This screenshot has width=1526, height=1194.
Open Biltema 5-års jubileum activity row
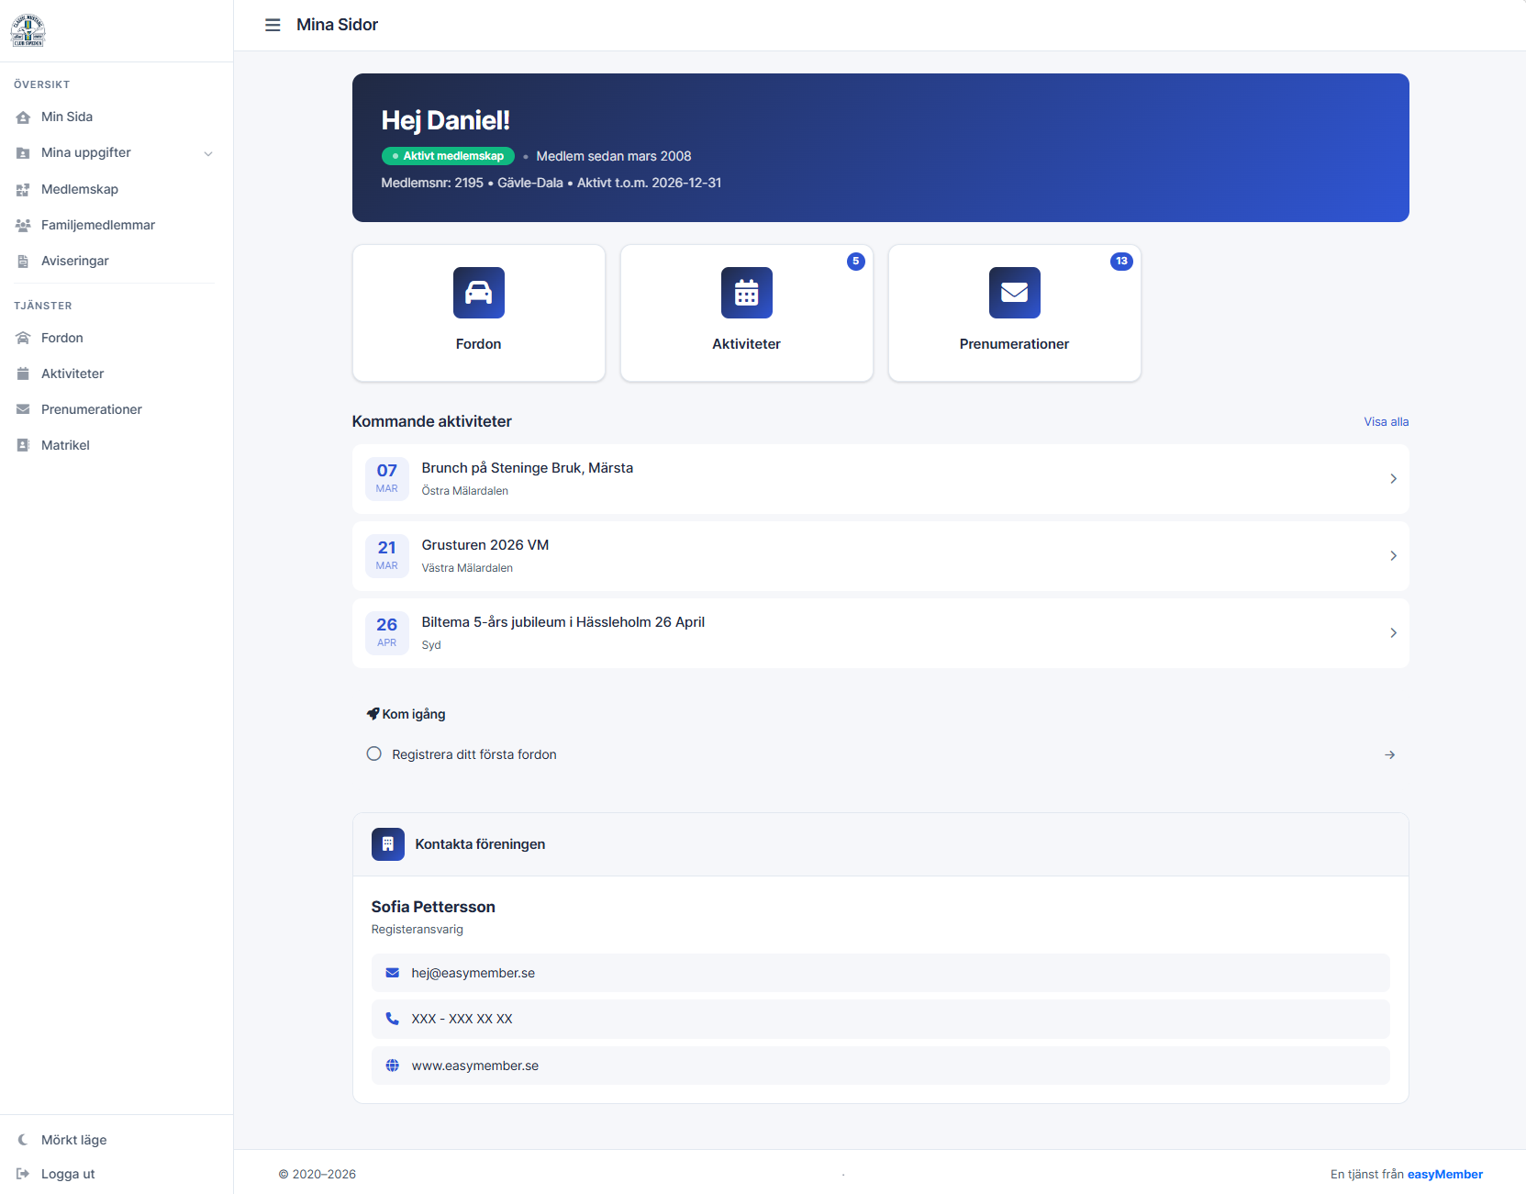[880, 633]
